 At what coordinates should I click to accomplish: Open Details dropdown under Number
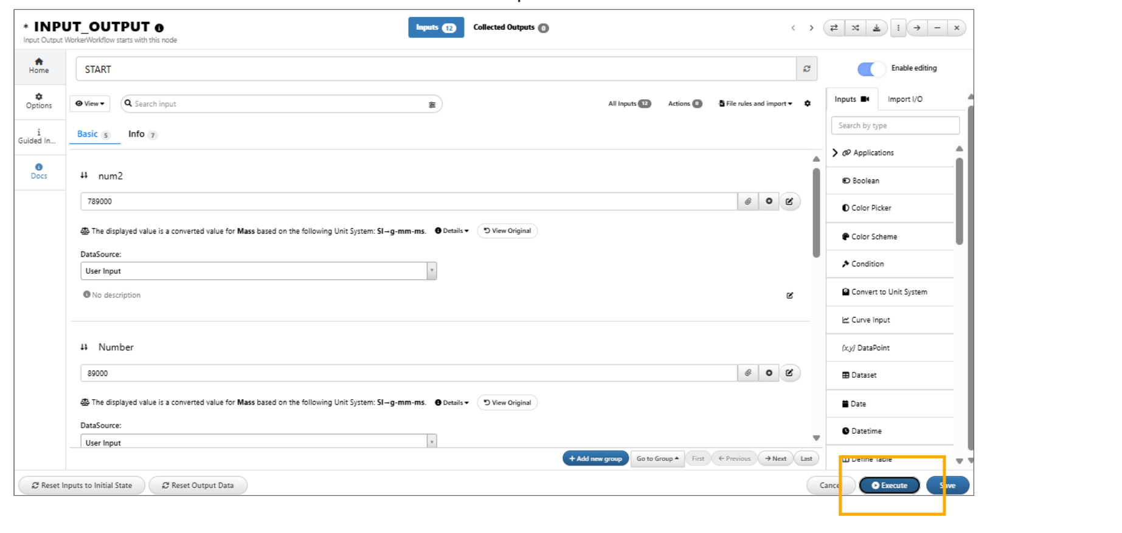(x=452, y=403)
